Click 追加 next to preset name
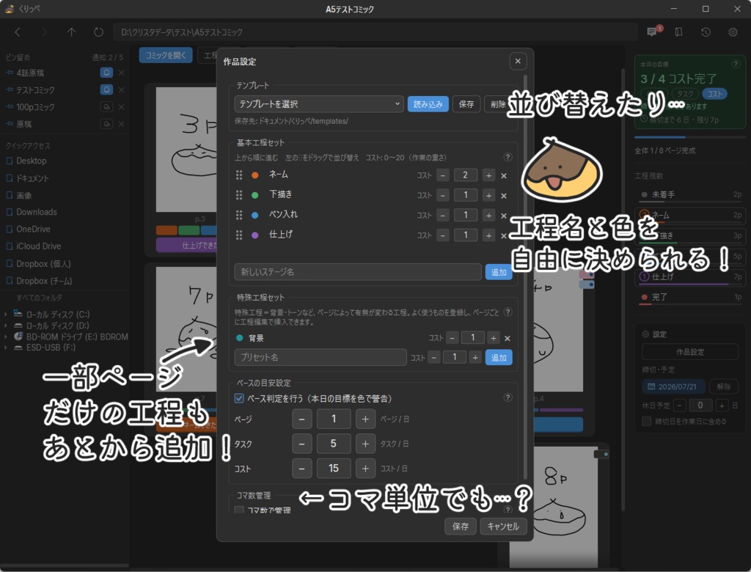The width and height of the screenshot is (751, 572). click(499, 357)
